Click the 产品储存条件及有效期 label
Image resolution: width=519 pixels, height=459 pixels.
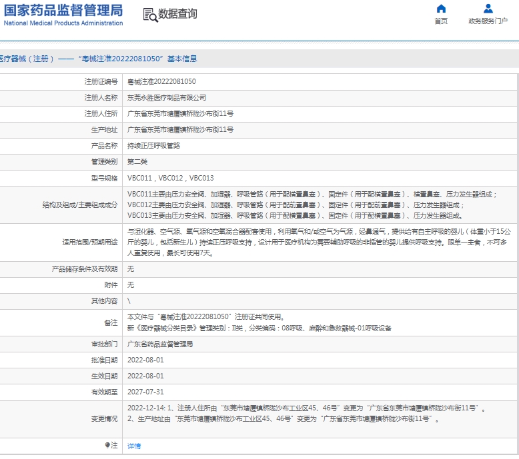(x=85, y=269)
